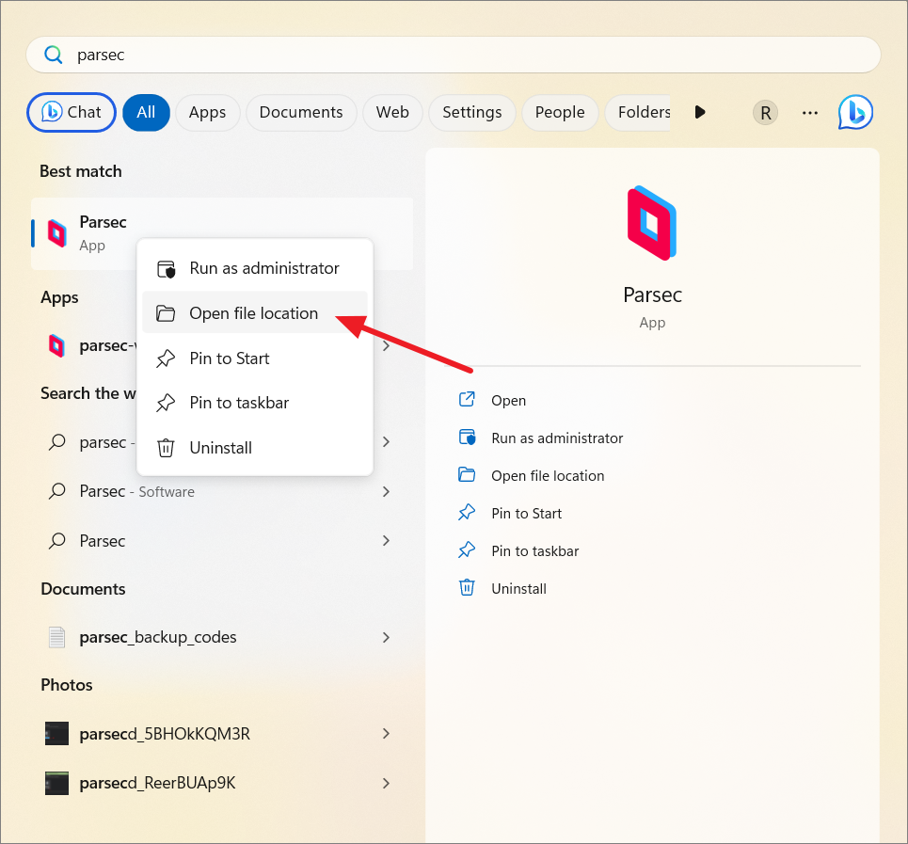Click Pin to Start in details pane
Viewport: 908px width, 844px height.
(x=526, y=514)
